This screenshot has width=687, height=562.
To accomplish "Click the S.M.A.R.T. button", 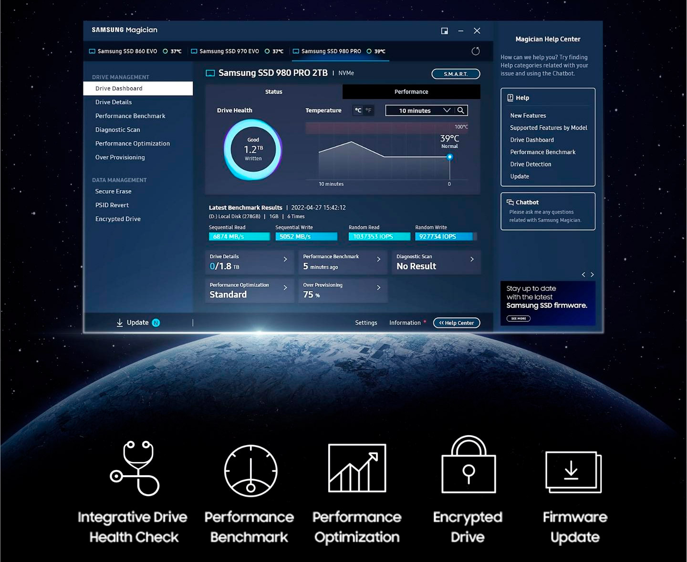I will pos(456,74).
